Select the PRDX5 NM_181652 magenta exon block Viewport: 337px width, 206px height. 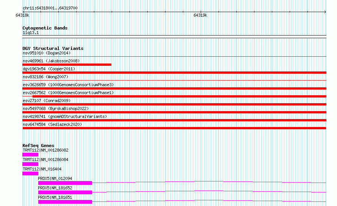pos(65,192)
